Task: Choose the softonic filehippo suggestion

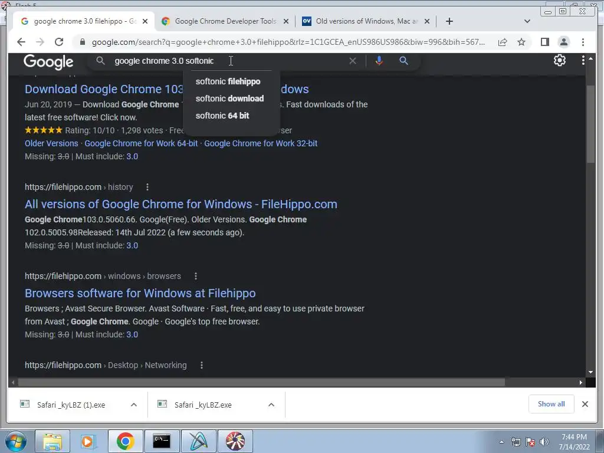Action: pyautogui.click(x=228, y=81)
